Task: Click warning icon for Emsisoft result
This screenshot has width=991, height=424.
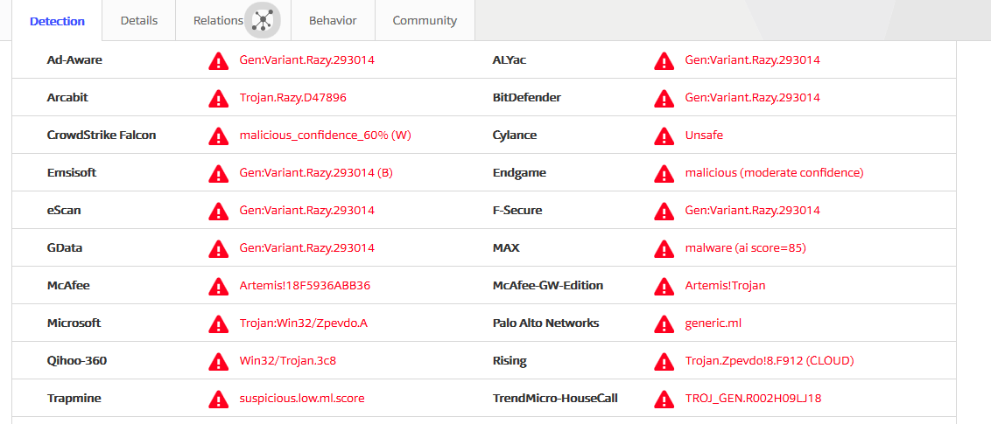Action: [x=218, y=173]
